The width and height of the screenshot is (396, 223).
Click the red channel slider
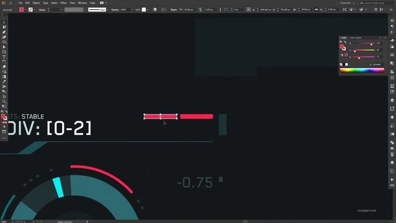[363, 43]
